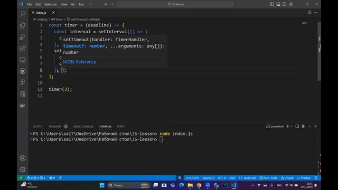
Task: Add a new terminal with plus
Action: pos(287,127)
